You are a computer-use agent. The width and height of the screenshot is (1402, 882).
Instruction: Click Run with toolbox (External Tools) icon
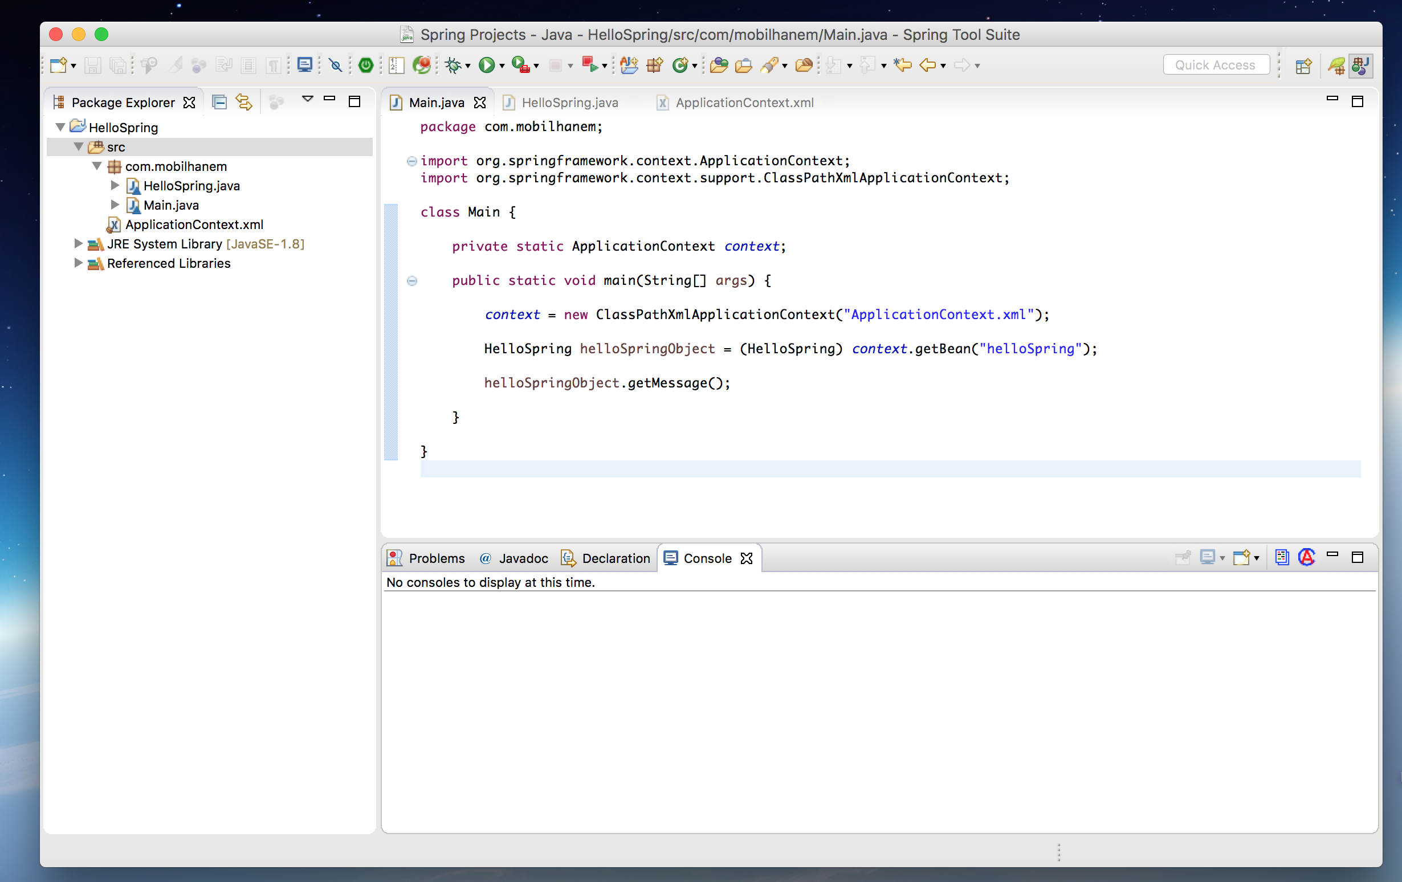[x=520, y=64]
